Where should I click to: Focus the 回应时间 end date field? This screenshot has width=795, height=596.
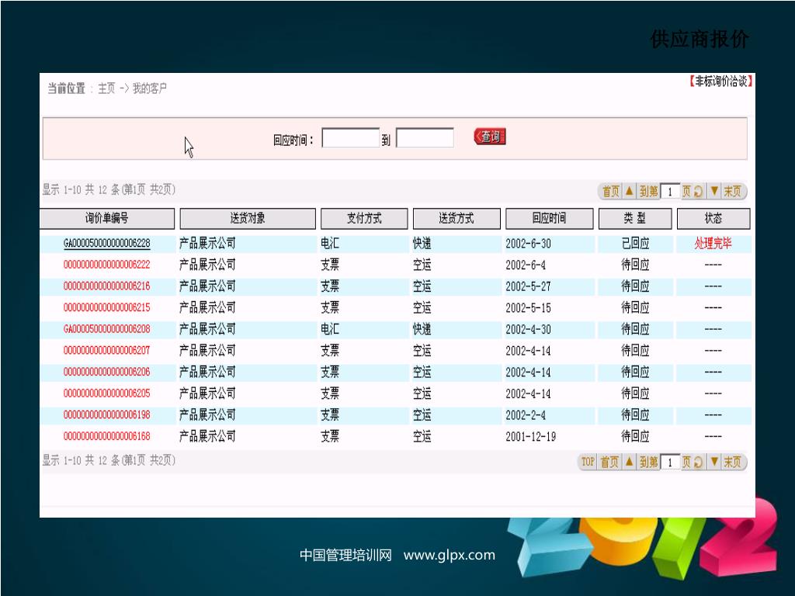pyautogui.click(x=425, y=138)
